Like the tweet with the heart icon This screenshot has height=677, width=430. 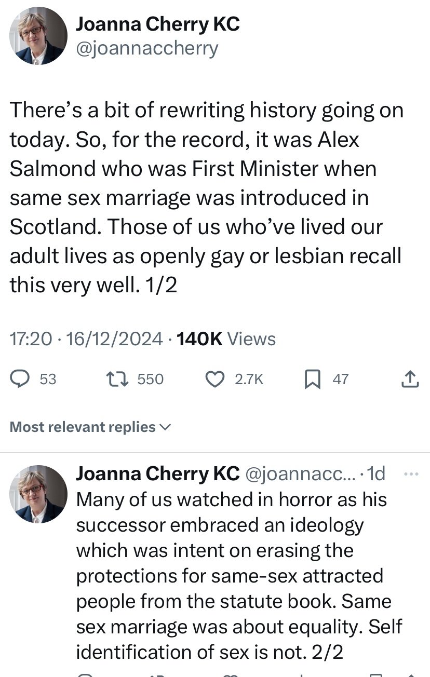point(214,380)
